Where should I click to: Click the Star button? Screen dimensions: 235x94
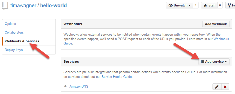pos(209,5)
